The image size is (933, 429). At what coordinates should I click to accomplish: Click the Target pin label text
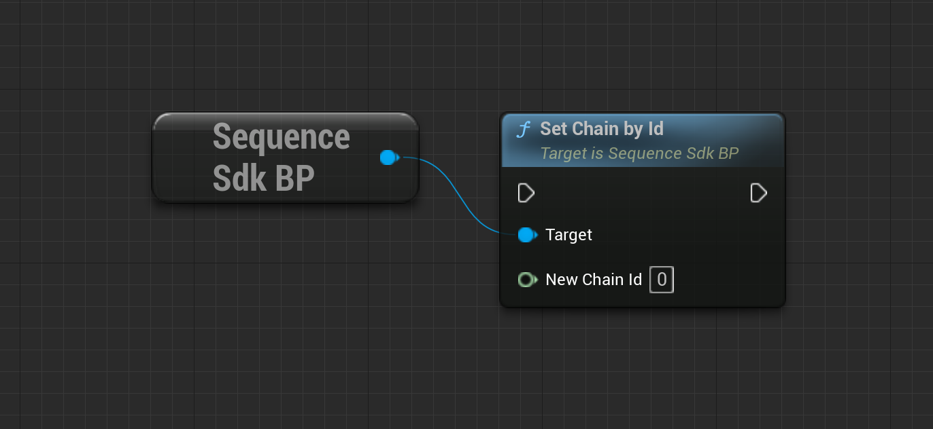[x=569, y=235]
